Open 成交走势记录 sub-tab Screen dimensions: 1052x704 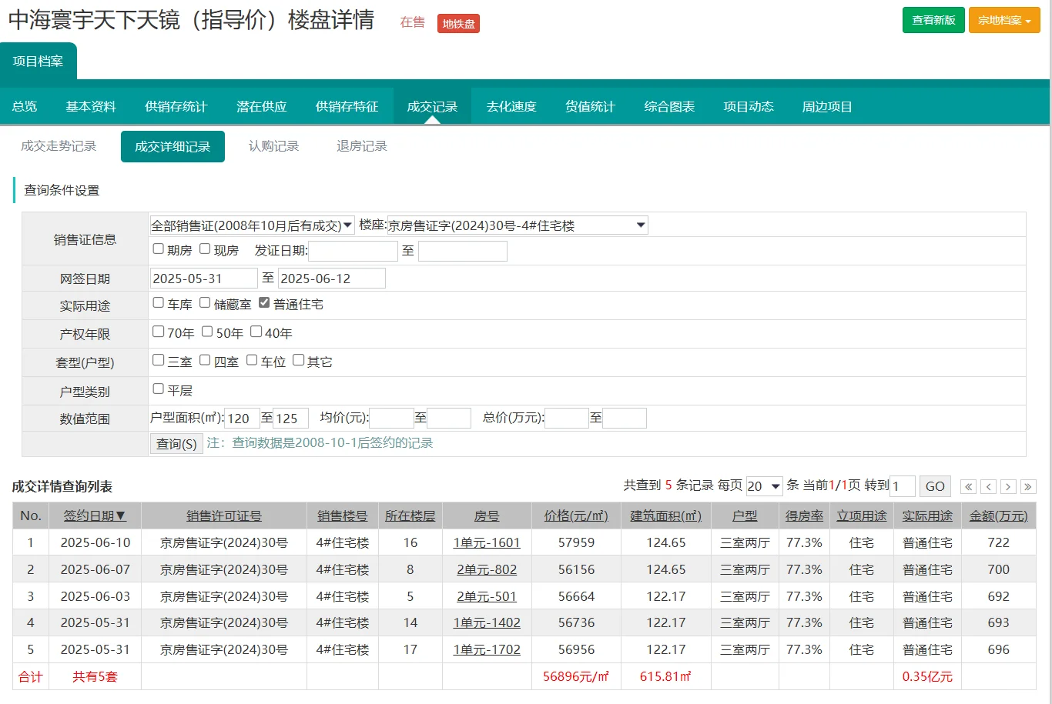pyautogui.click(x=59, y=146)
